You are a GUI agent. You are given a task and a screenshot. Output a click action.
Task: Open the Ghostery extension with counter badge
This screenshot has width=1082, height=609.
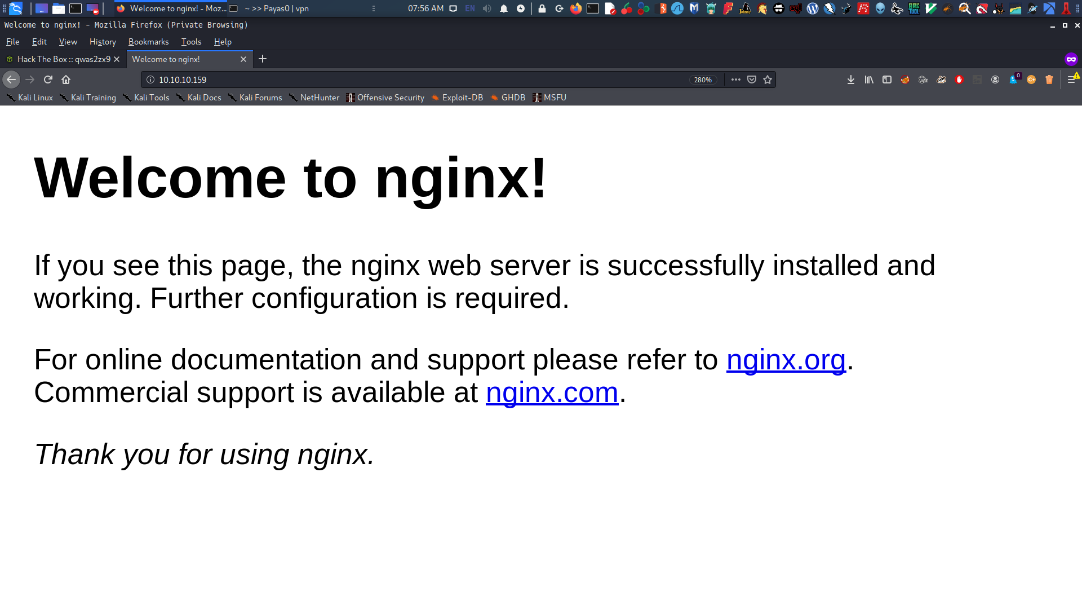1014,79
